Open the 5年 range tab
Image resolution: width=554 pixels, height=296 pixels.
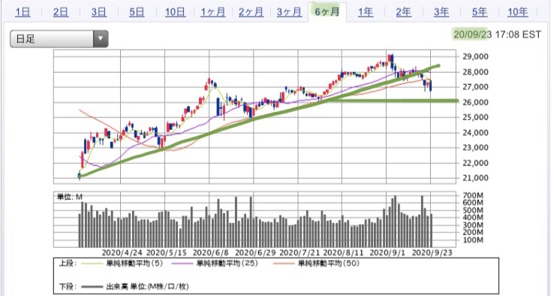pyautogui.click(x=480, y=12)
